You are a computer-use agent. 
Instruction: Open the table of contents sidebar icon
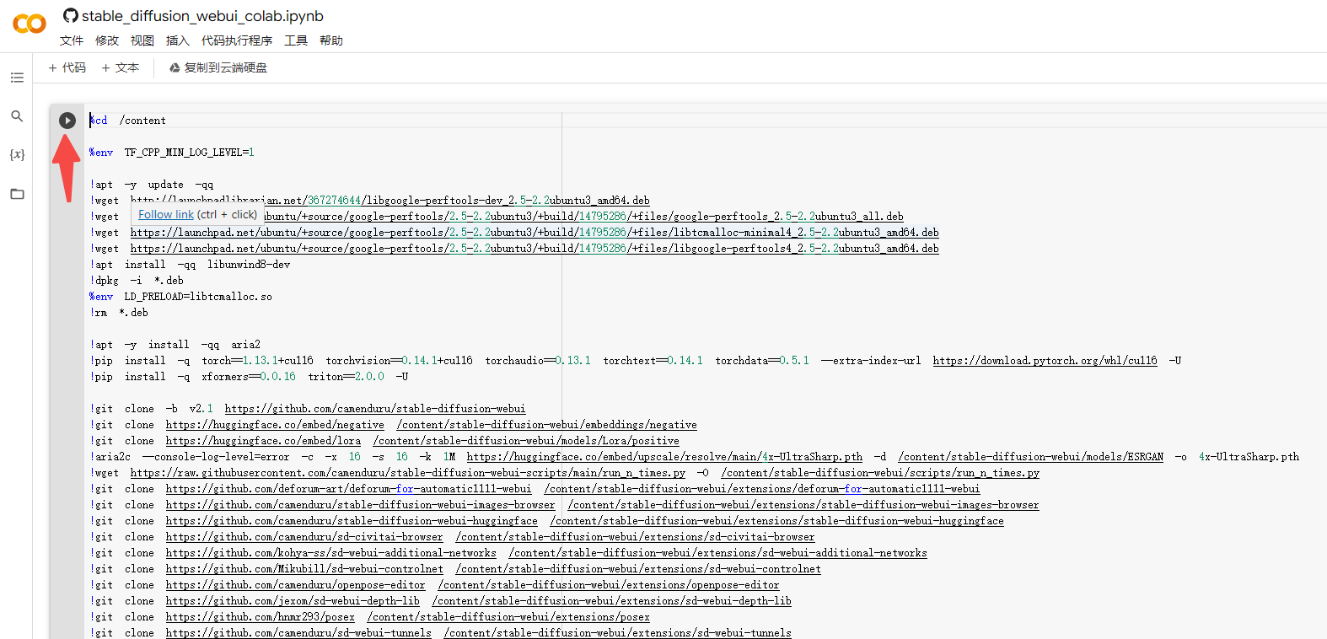[17, 78]
